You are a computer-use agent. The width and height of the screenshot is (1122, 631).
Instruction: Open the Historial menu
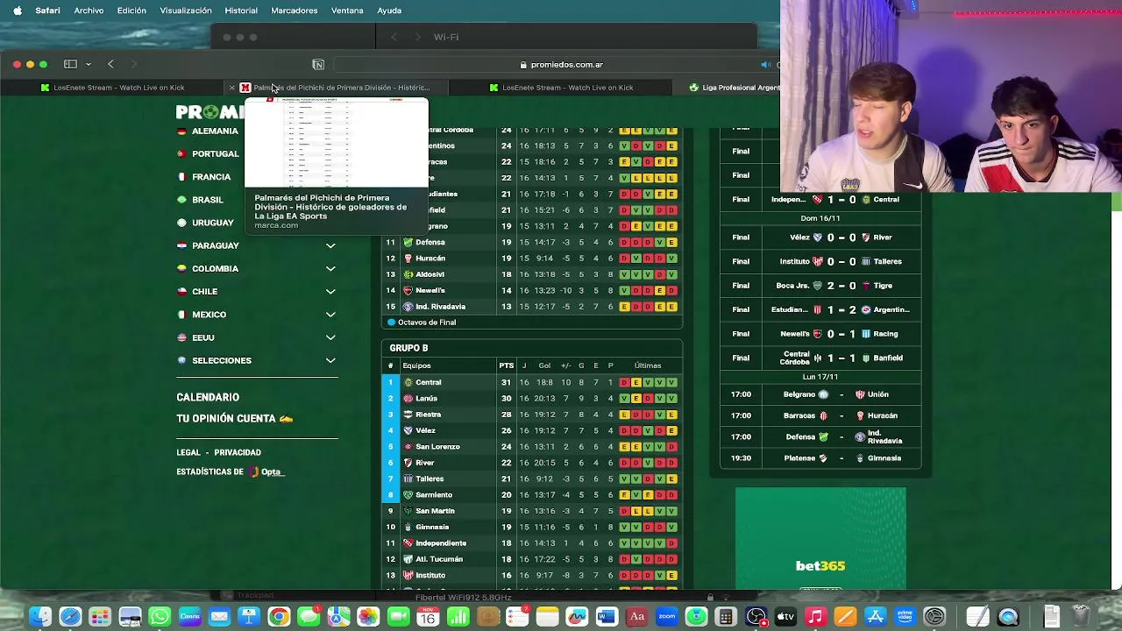(x=241, y=11)
